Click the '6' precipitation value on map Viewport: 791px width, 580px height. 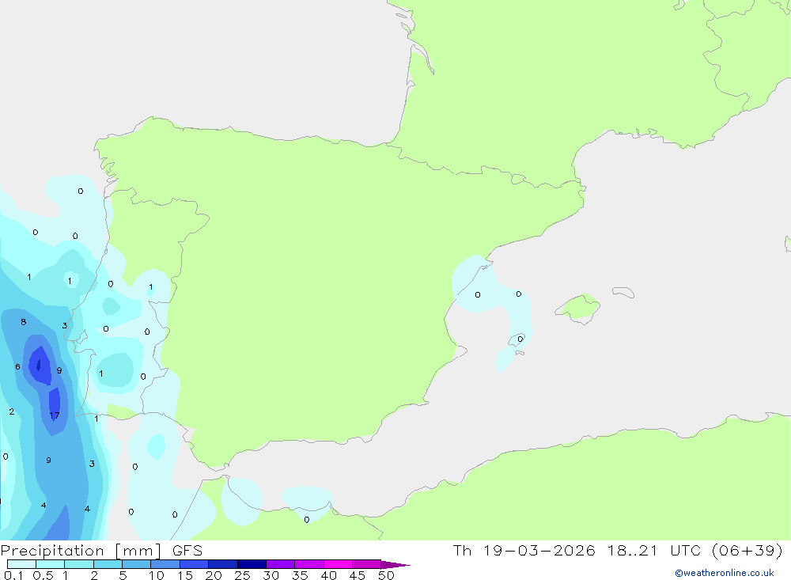tap(17, 367)
